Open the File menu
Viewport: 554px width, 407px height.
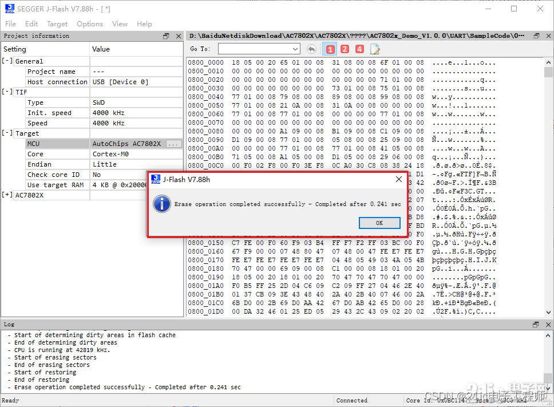(x=11, y=23)
